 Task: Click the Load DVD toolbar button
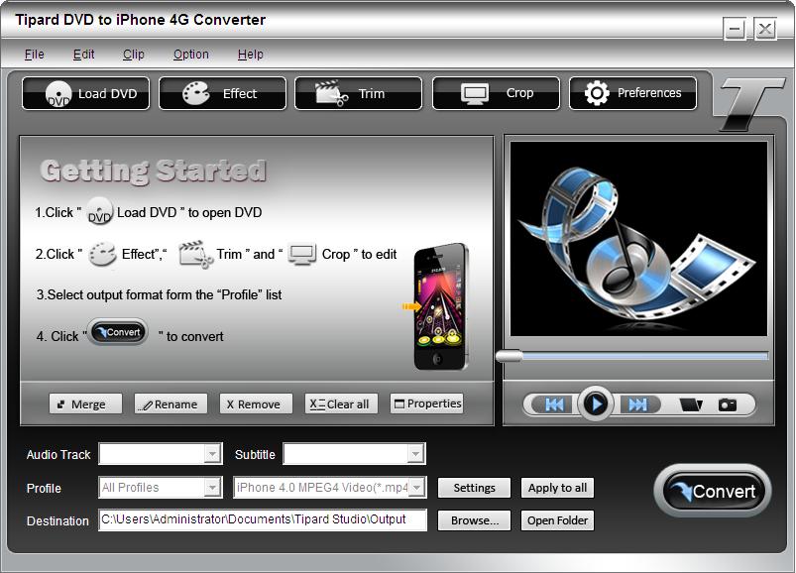[85, 93]
